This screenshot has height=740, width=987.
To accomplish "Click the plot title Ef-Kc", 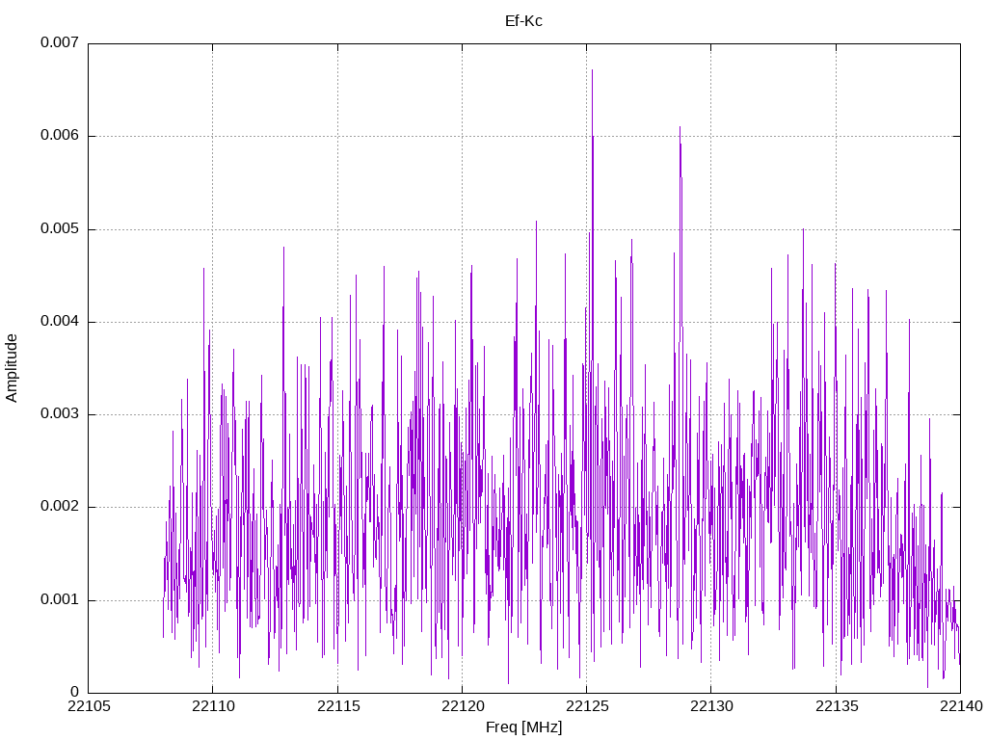I will [523, 21].
